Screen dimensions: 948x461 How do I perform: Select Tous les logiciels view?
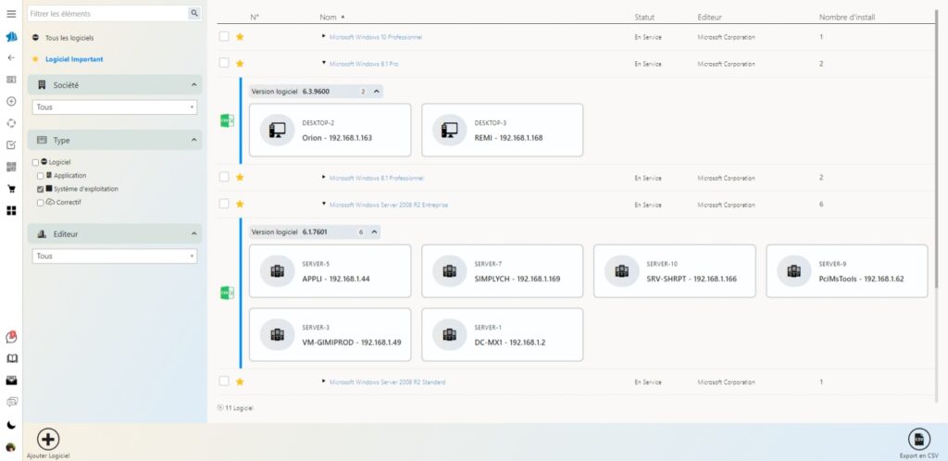tap(69, 38)
